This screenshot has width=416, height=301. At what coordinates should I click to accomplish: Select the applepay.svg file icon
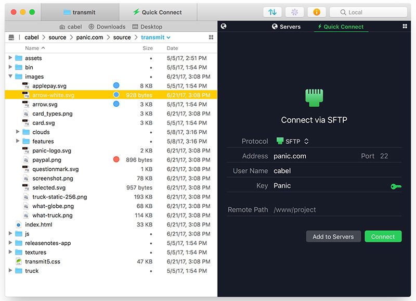25,86
